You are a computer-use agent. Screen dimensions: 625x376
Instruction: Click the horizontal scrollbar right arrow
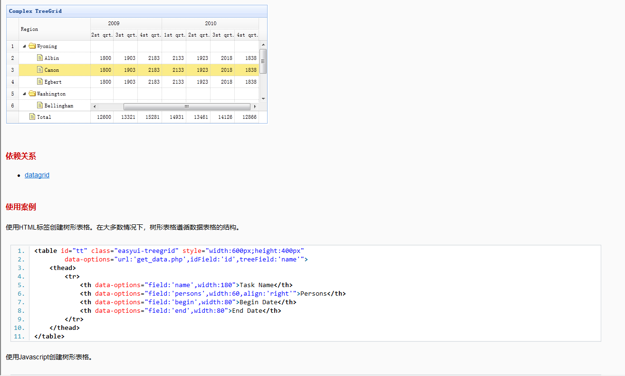(255, 106)
